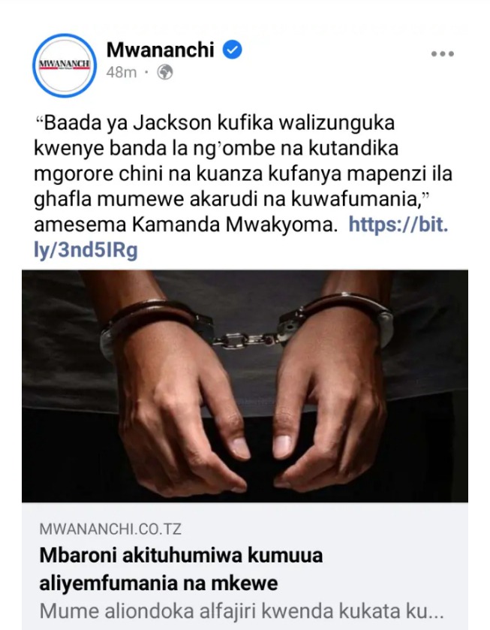The image size is (490, 630).
Task: Click the article description Mume aliondoka alfajiri
Action: 242,612
